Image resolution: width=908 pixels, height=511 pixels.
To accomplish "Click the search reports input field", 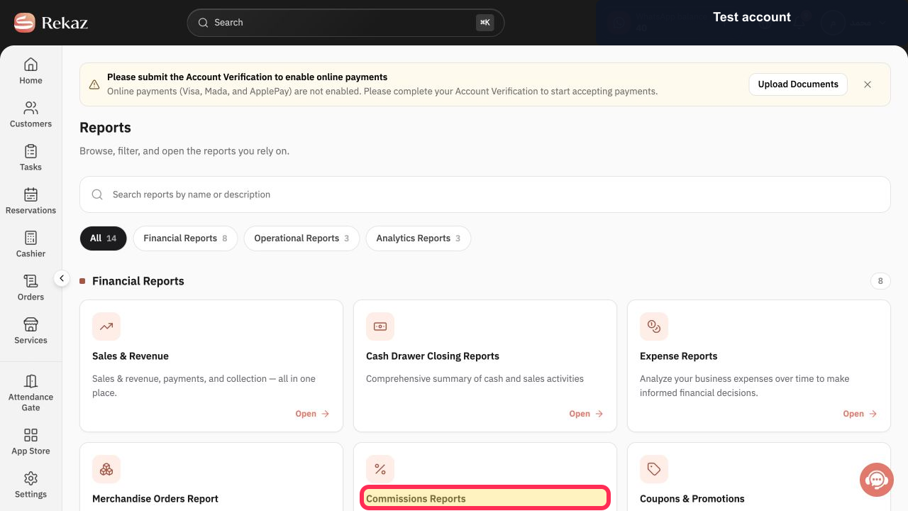I will point(485,194).
